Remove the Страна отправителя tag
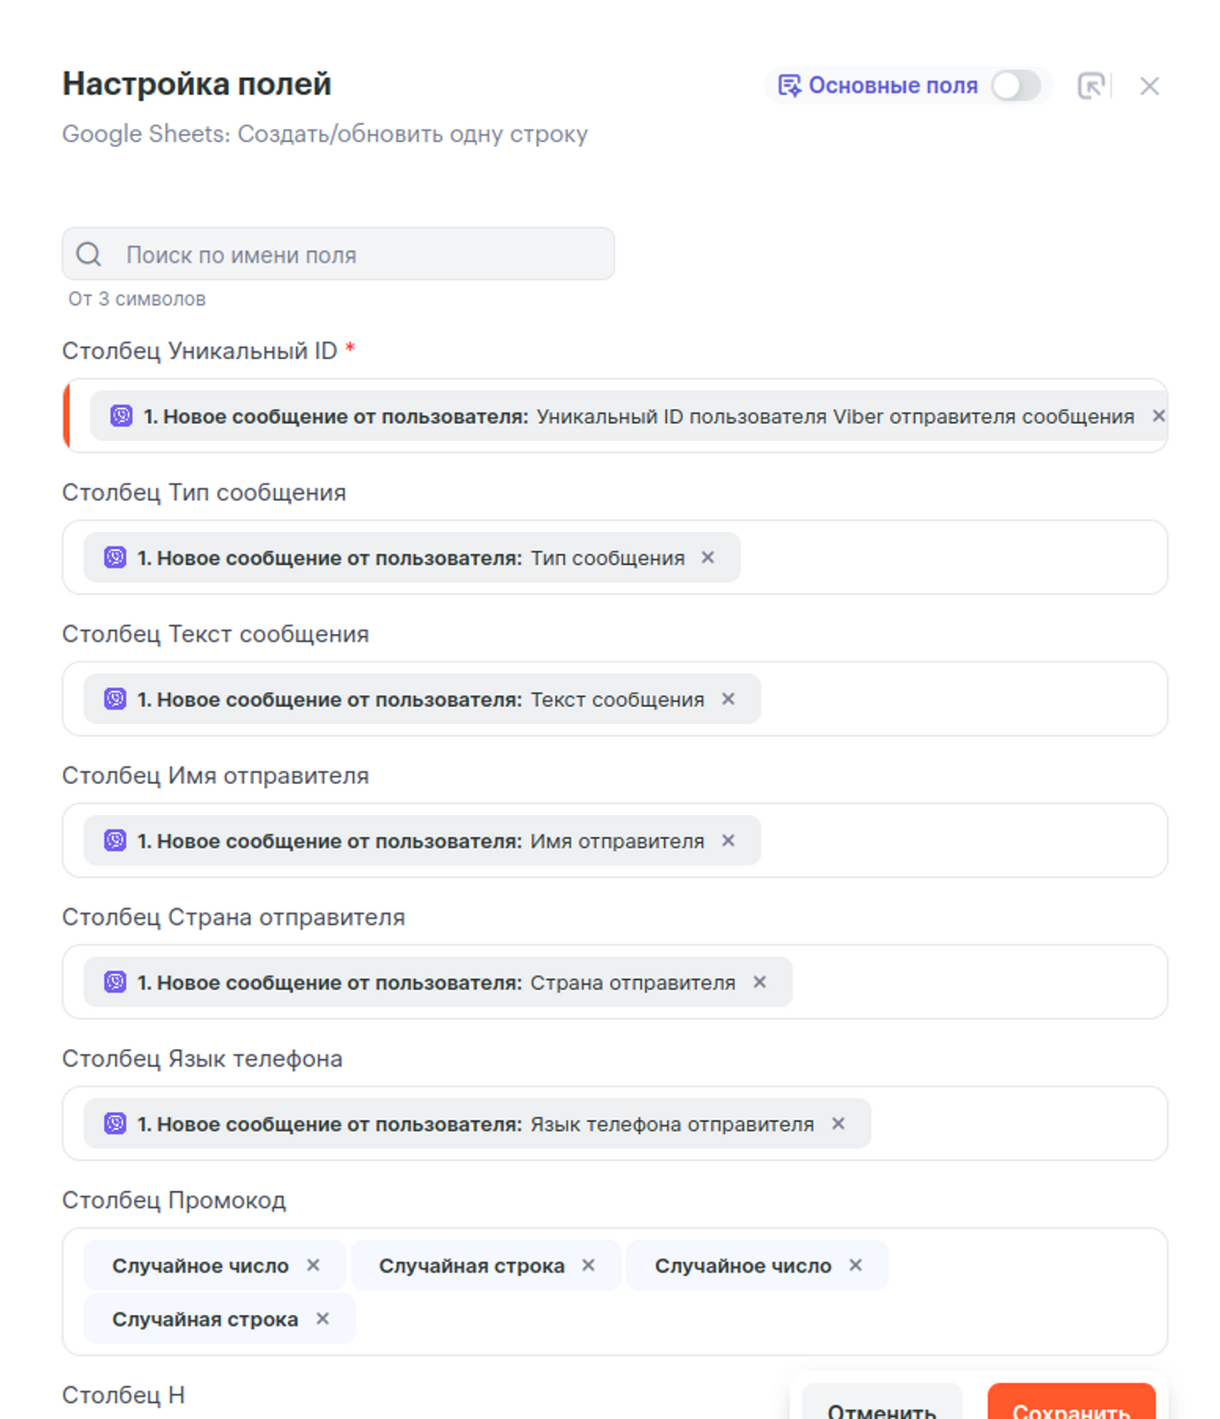Screen dimensions: 1220x1419 pos(760,982)
